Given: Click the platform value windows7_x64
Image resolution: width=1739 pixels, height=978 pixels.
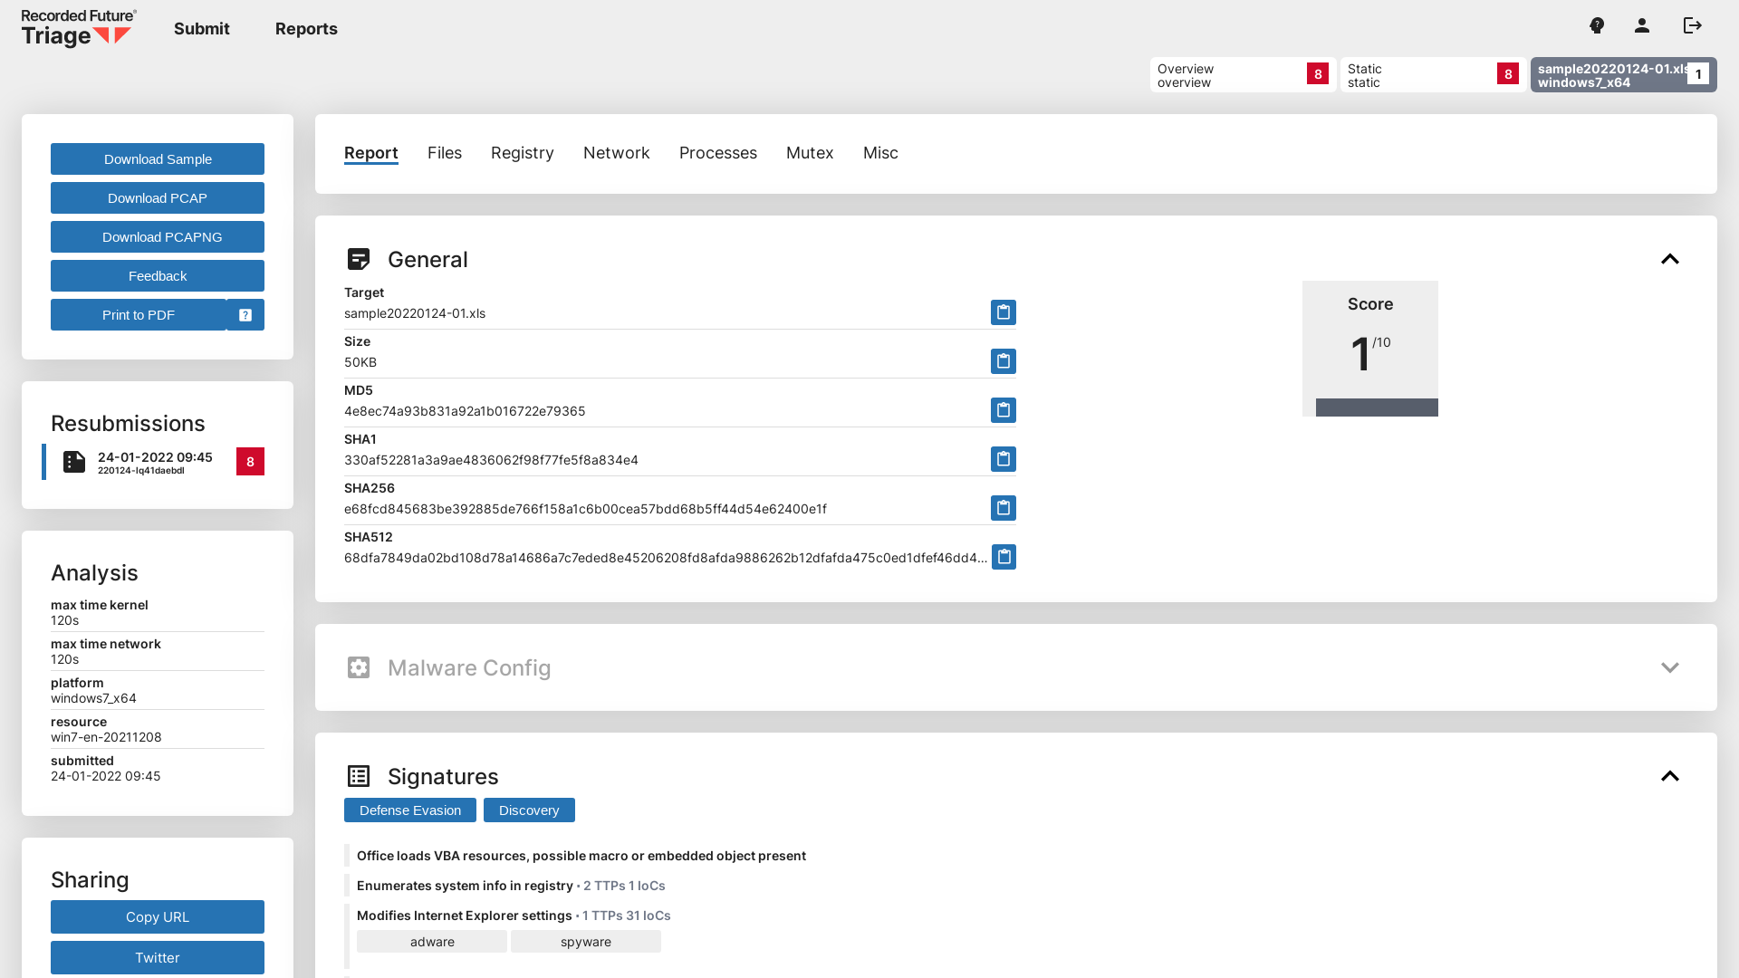Looking at the screenshot, I should point(93,698).
